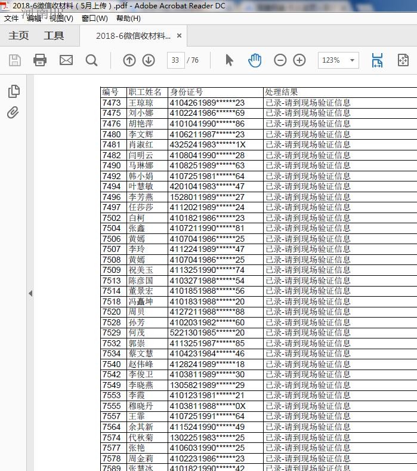The height and width of the screenshot is (471, 417).
Task: Click 已录-请到现场验证信息 in row 7473
Action: tap(308, 103)
